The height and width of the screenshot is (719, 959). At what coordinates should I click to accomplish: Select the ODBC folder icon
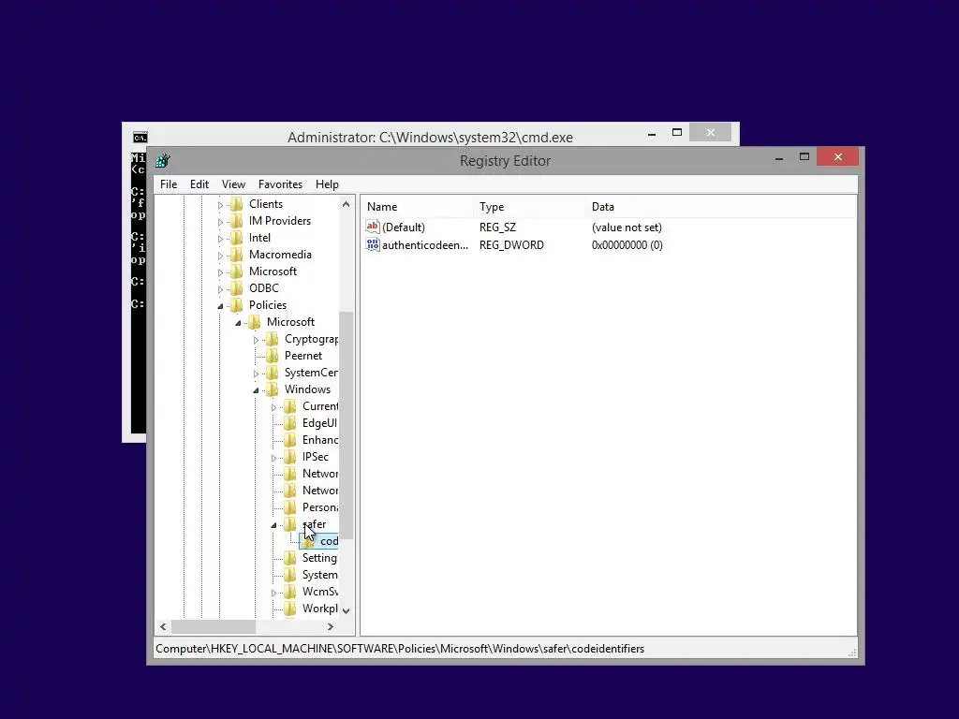[236, 288]
